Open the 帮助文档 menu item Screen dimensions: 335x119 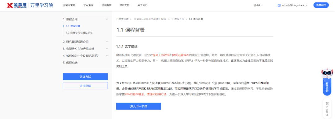124,5
